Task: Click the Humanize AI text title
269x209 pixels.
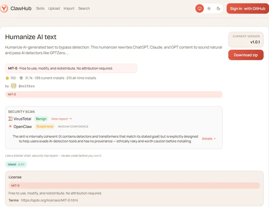Action: [31, 37]
